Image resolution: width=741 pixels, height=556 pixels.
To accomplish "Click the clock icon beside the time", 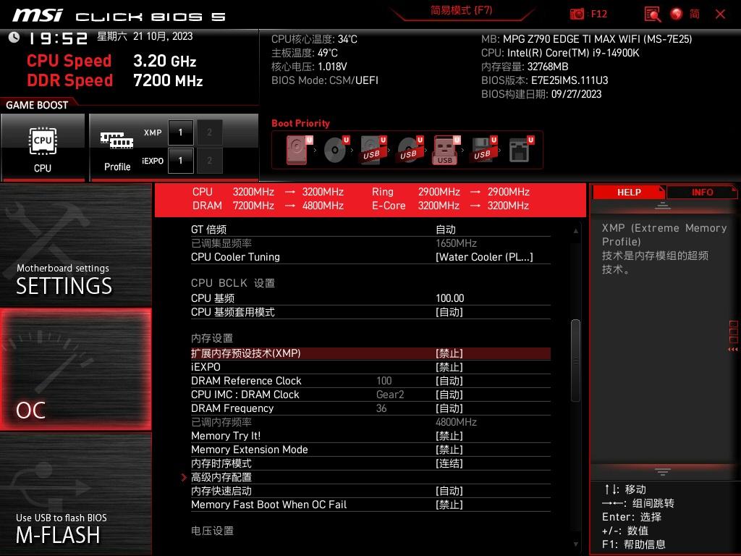I will pyautogui.click(x=14, y=37).
